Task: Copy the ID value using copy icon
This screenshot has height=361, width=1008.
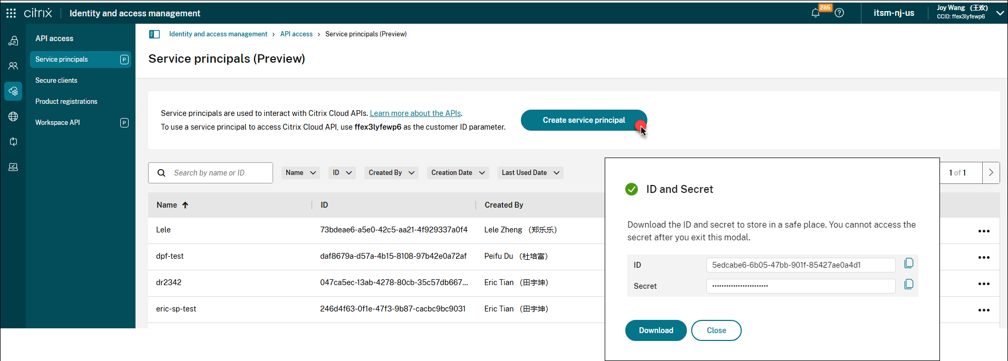Action: [909, 263]
